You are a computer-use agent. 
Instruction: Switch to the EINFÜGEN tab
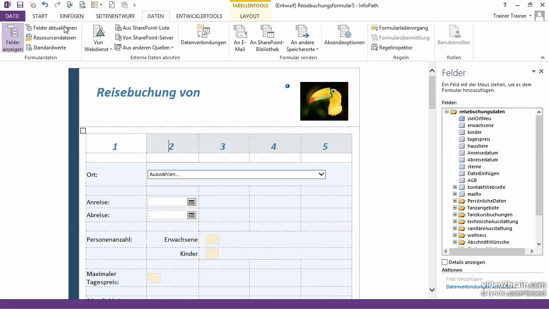point(72,16)
